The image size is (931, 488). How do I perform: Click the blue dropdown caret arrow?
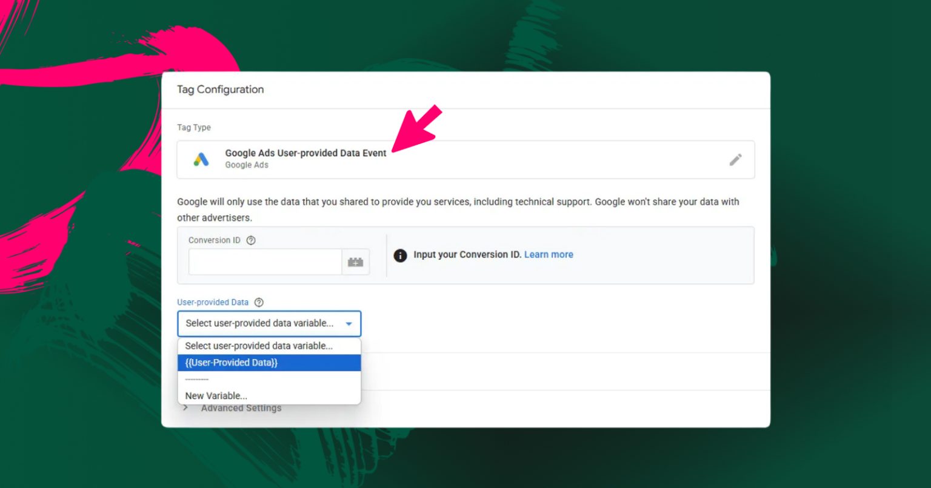pos(349,324)
